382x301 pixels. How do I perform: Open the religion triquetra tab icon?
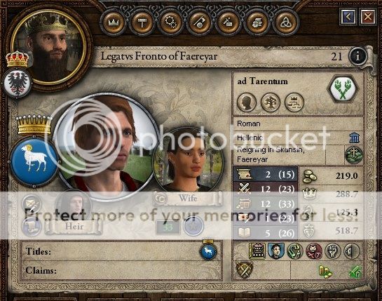point(285,22)
